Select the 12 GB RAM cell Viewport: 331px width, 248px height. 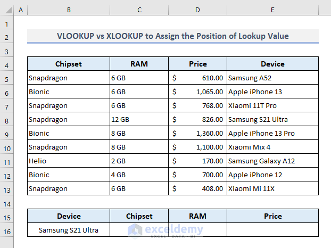tap(139, 119)
